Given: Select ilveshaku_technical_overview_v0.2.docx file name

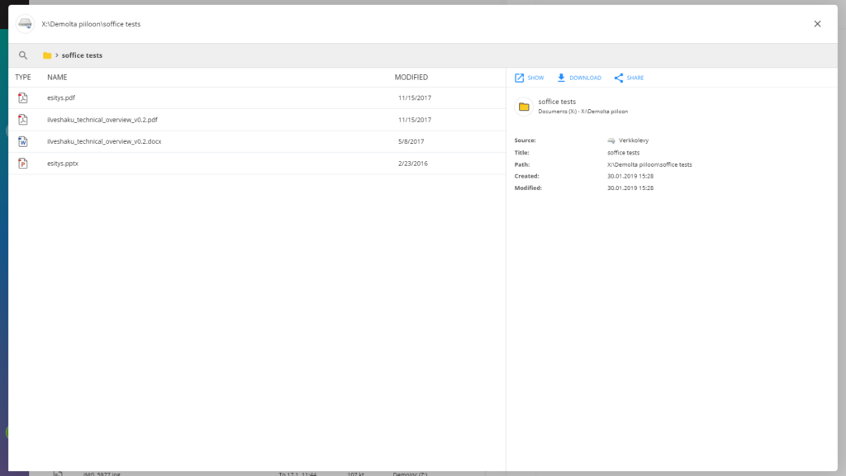Looking at the screenshot, I should point(104,141).
